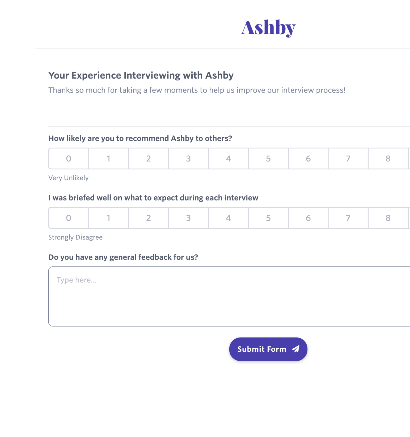Choose 2 for recommending Ashby
Viewport: 410px width, 437px height.
148,158
